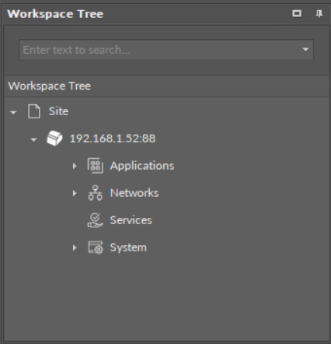The width and height of the screenshot is (331, 344).
Task: Select the Site label in tree
Action: click(x=58, y=111)
